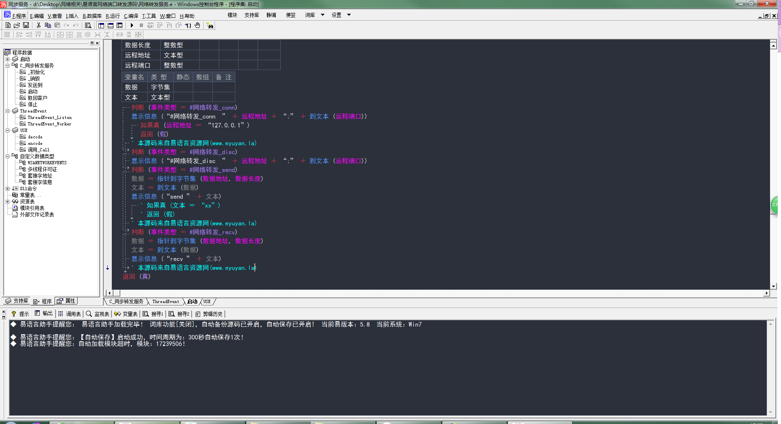Click the Cut scissors icon

(x=38, y=25)
